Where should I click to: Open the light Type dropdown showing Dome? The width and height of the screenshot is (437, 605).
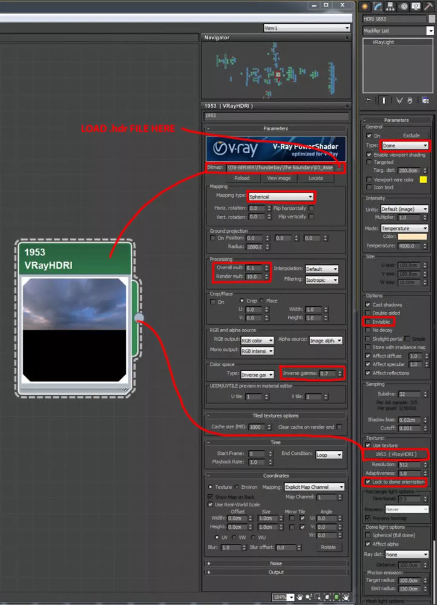click(x=404, y=146)
